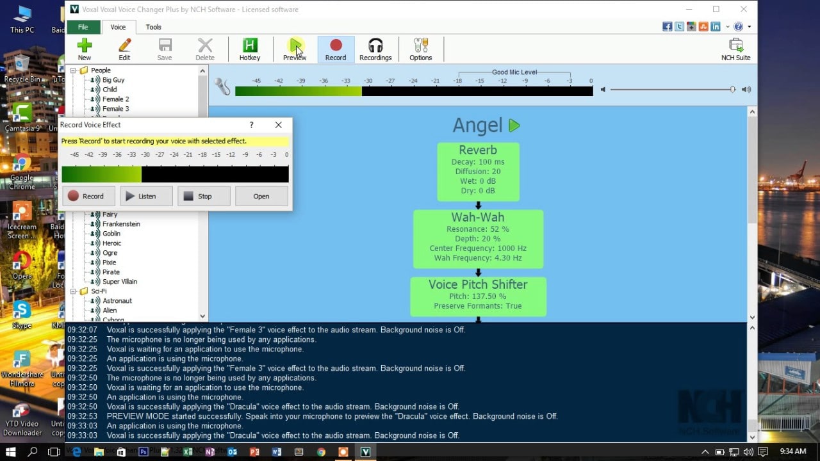Select the Astronaut voice

coord(117,301)
